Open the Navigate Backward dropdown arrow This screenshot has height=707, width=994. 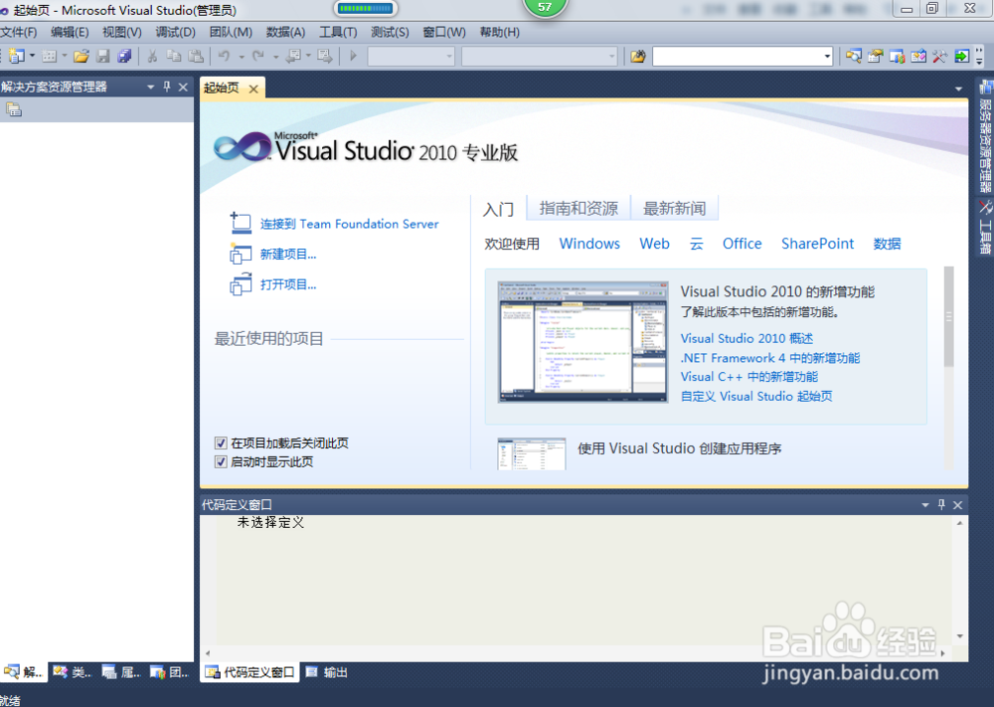tap(309, 57)
